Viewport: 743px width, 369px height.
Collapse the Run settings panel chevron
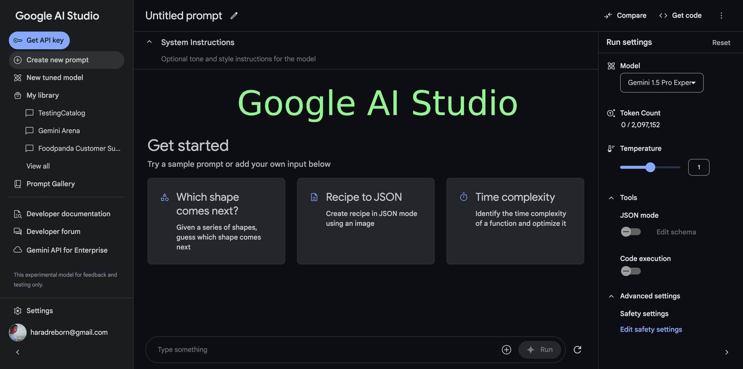[x=727, y=352]
